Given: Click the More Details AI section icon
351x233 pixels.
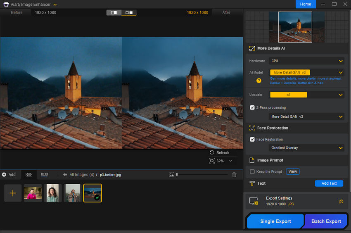Looking at the screenshot, I should tap(252, 48).
